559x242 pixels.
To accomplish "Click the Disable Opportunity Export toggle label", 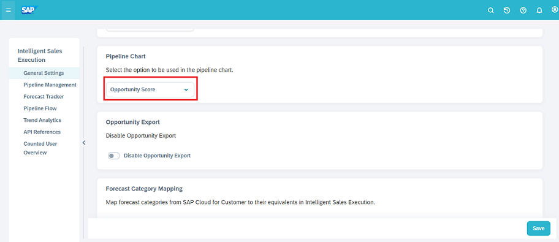I will [x=157, y=156].
